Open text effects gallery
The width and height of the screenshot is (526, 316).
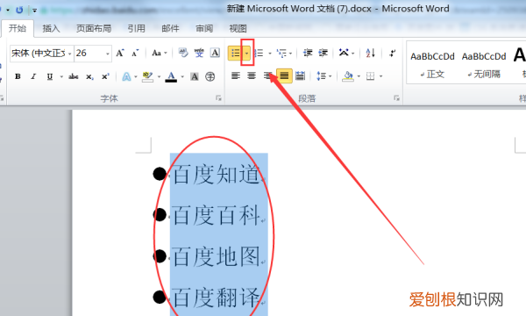(x=127, y=76)
